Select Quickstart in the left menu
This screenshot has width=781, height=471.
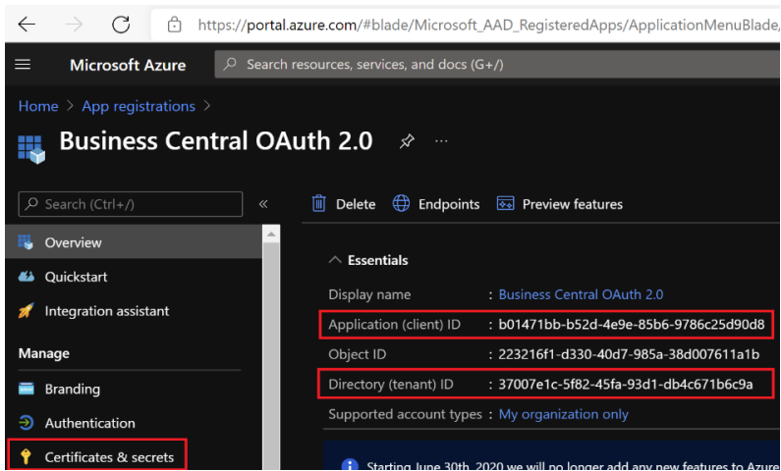(76, 277)
